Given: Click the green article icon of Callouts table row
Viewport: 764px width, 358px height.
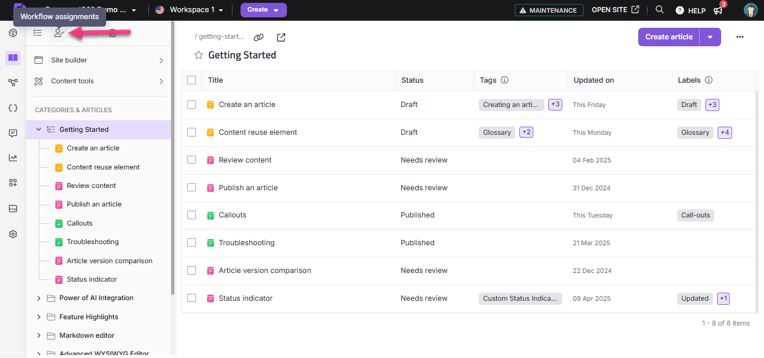Looking at the screenshot, I should point(210,215).
